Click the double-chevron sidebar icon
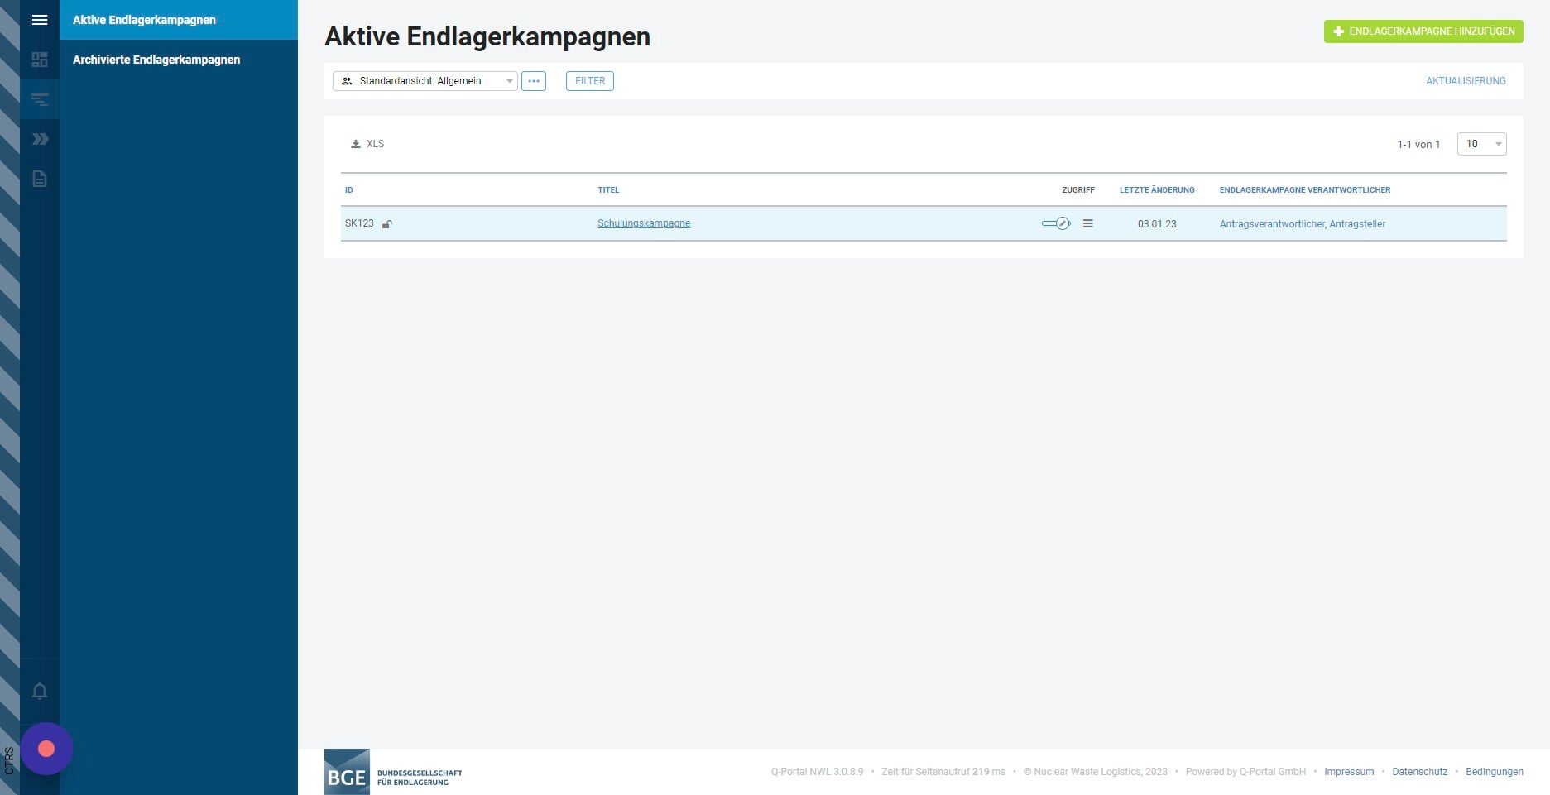Image resolution: width=1550 pixels, height=795 pixels. [x=40, y=139]
